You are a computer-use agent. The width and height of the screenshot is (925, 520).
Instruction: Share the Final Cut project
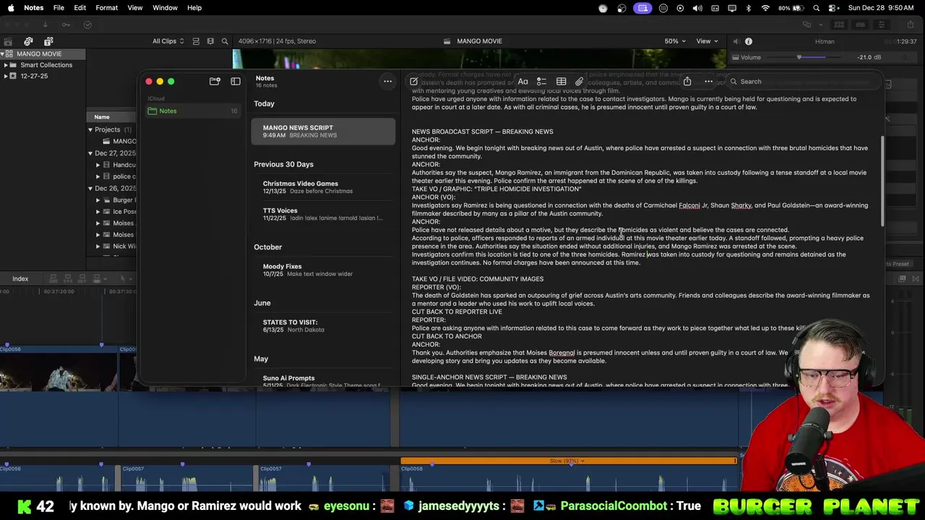(909, 25)
